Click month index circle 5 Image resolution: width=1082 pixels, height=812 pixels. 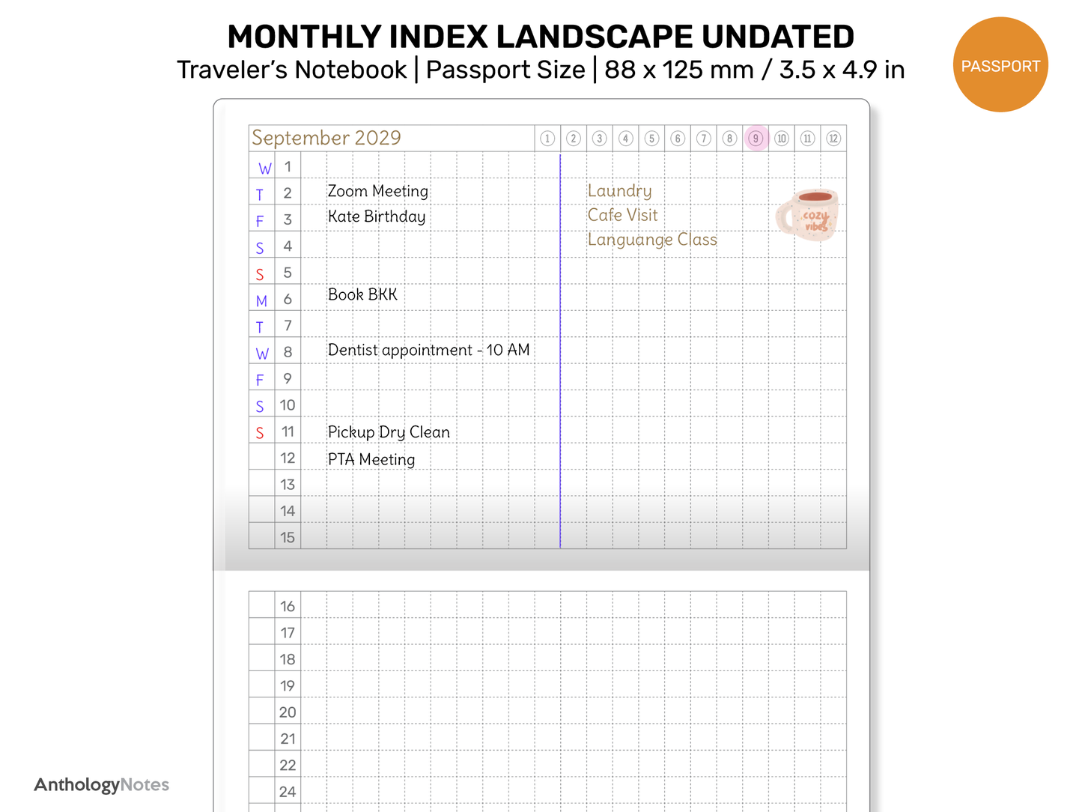pos(651,139)
